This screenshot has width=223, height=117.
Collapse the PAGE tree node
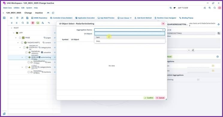(16, 38)
